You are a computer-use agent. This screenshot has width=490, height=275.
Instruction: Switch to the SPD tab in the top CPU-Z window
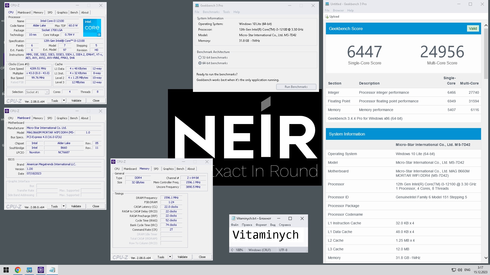[50, 12]
